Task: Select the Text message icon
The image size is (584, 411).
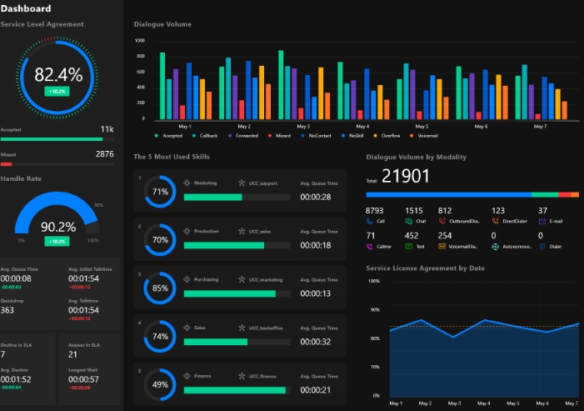Action: [408, 247]
